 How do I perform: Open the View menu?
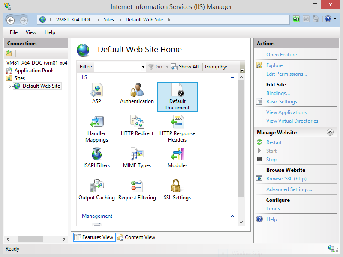[x=31, y=32]
